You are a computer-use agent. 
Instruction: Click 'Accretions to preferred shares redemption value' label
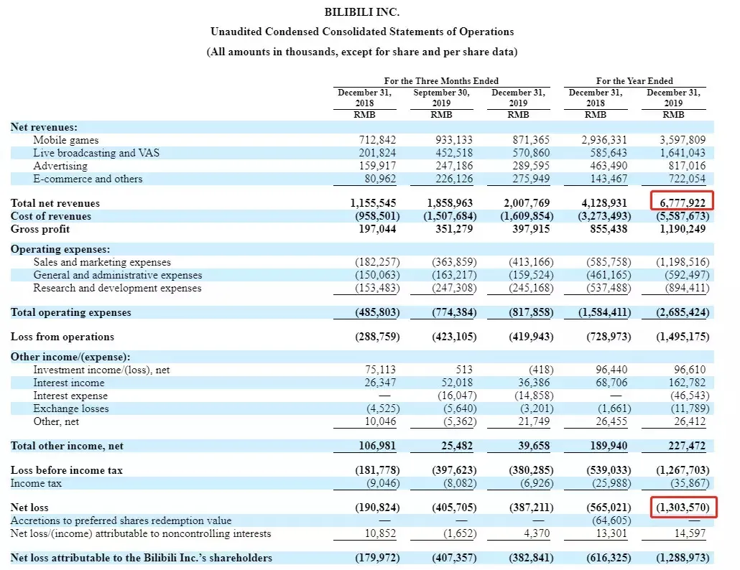click(x=121, y=520)
